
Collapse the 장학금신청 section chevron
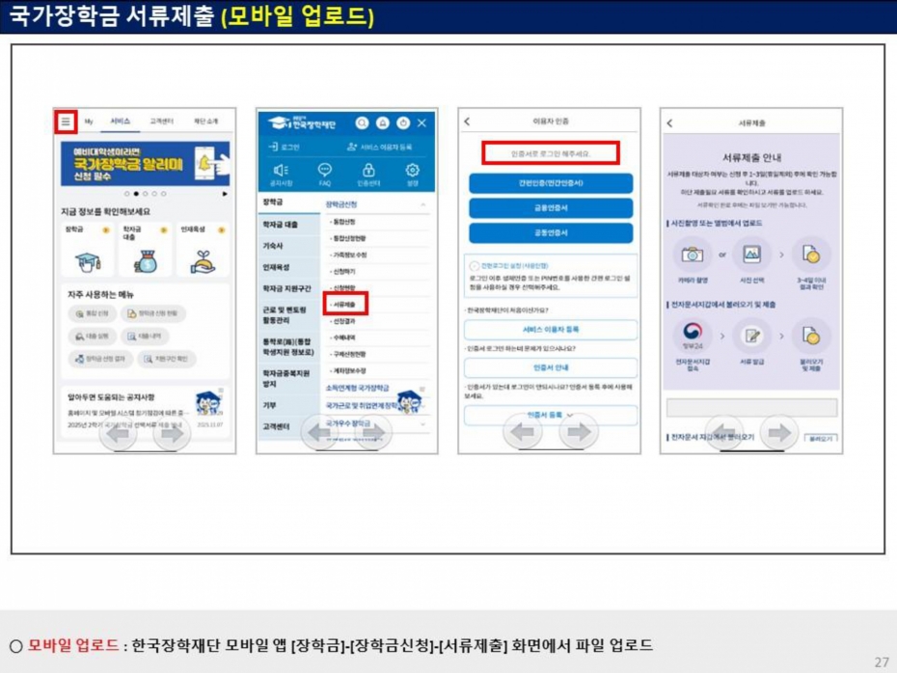pos(422,205)
